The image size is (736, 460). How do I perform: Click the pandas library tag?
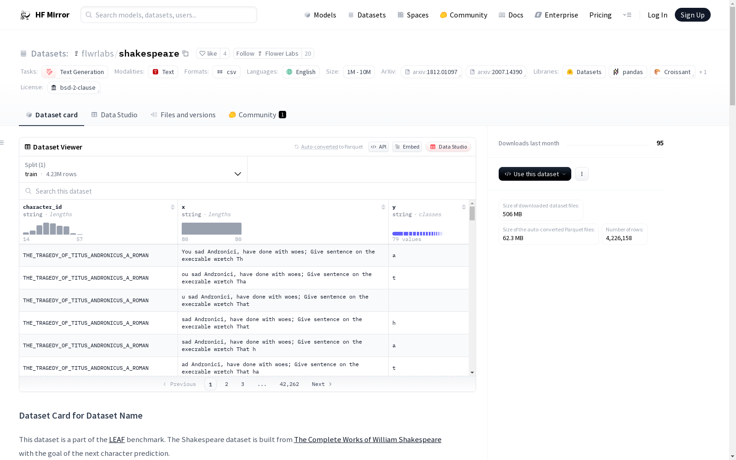pos(628,72)
